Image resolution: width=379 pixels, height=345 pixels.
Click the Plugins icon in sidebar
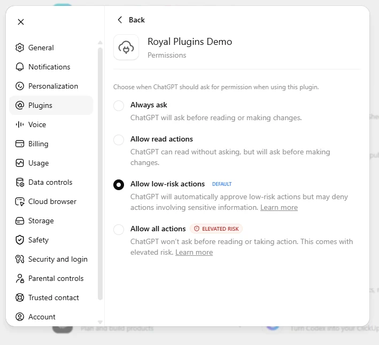(x=20, y=105)
